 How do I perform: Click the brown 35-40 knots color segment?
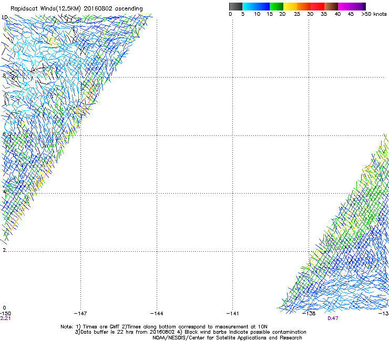[x=331, y=6]
